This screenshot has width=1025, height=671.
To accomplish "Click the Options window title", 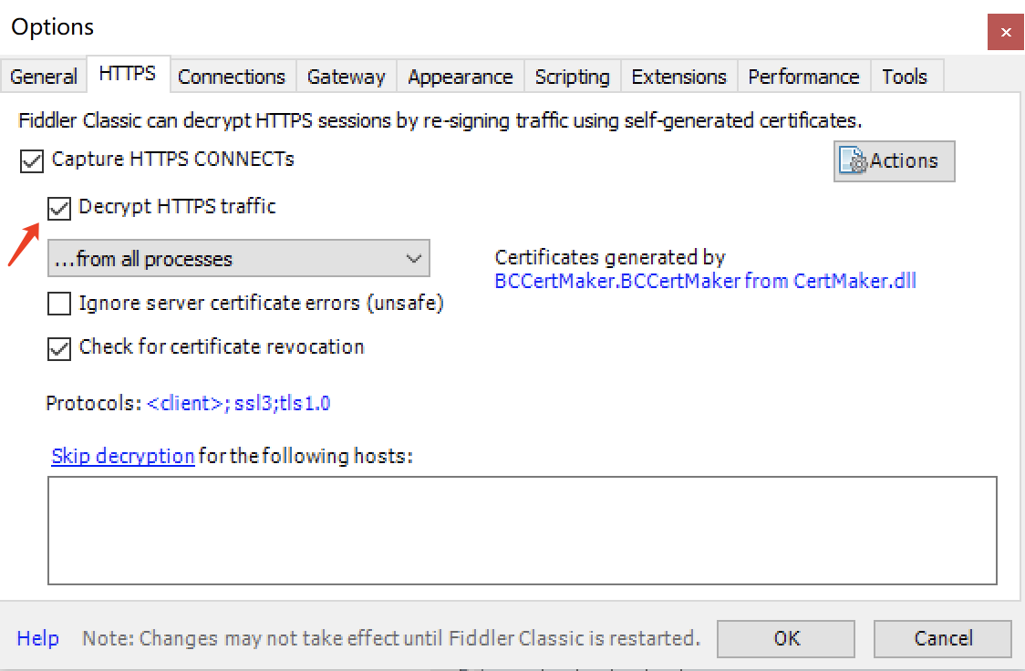I will [x=53, y=26].
